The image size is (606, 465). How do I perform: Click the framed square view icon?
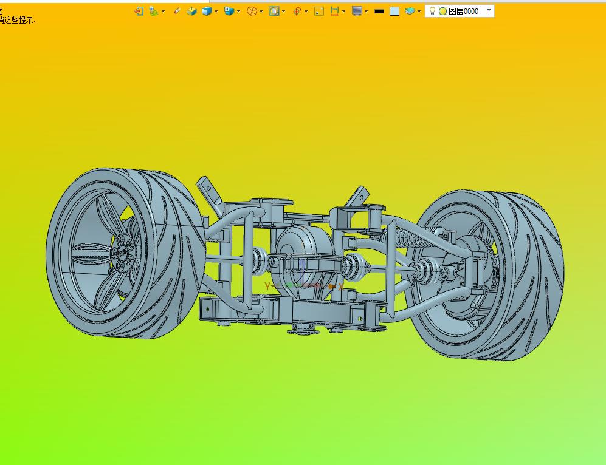pos(274,11)
